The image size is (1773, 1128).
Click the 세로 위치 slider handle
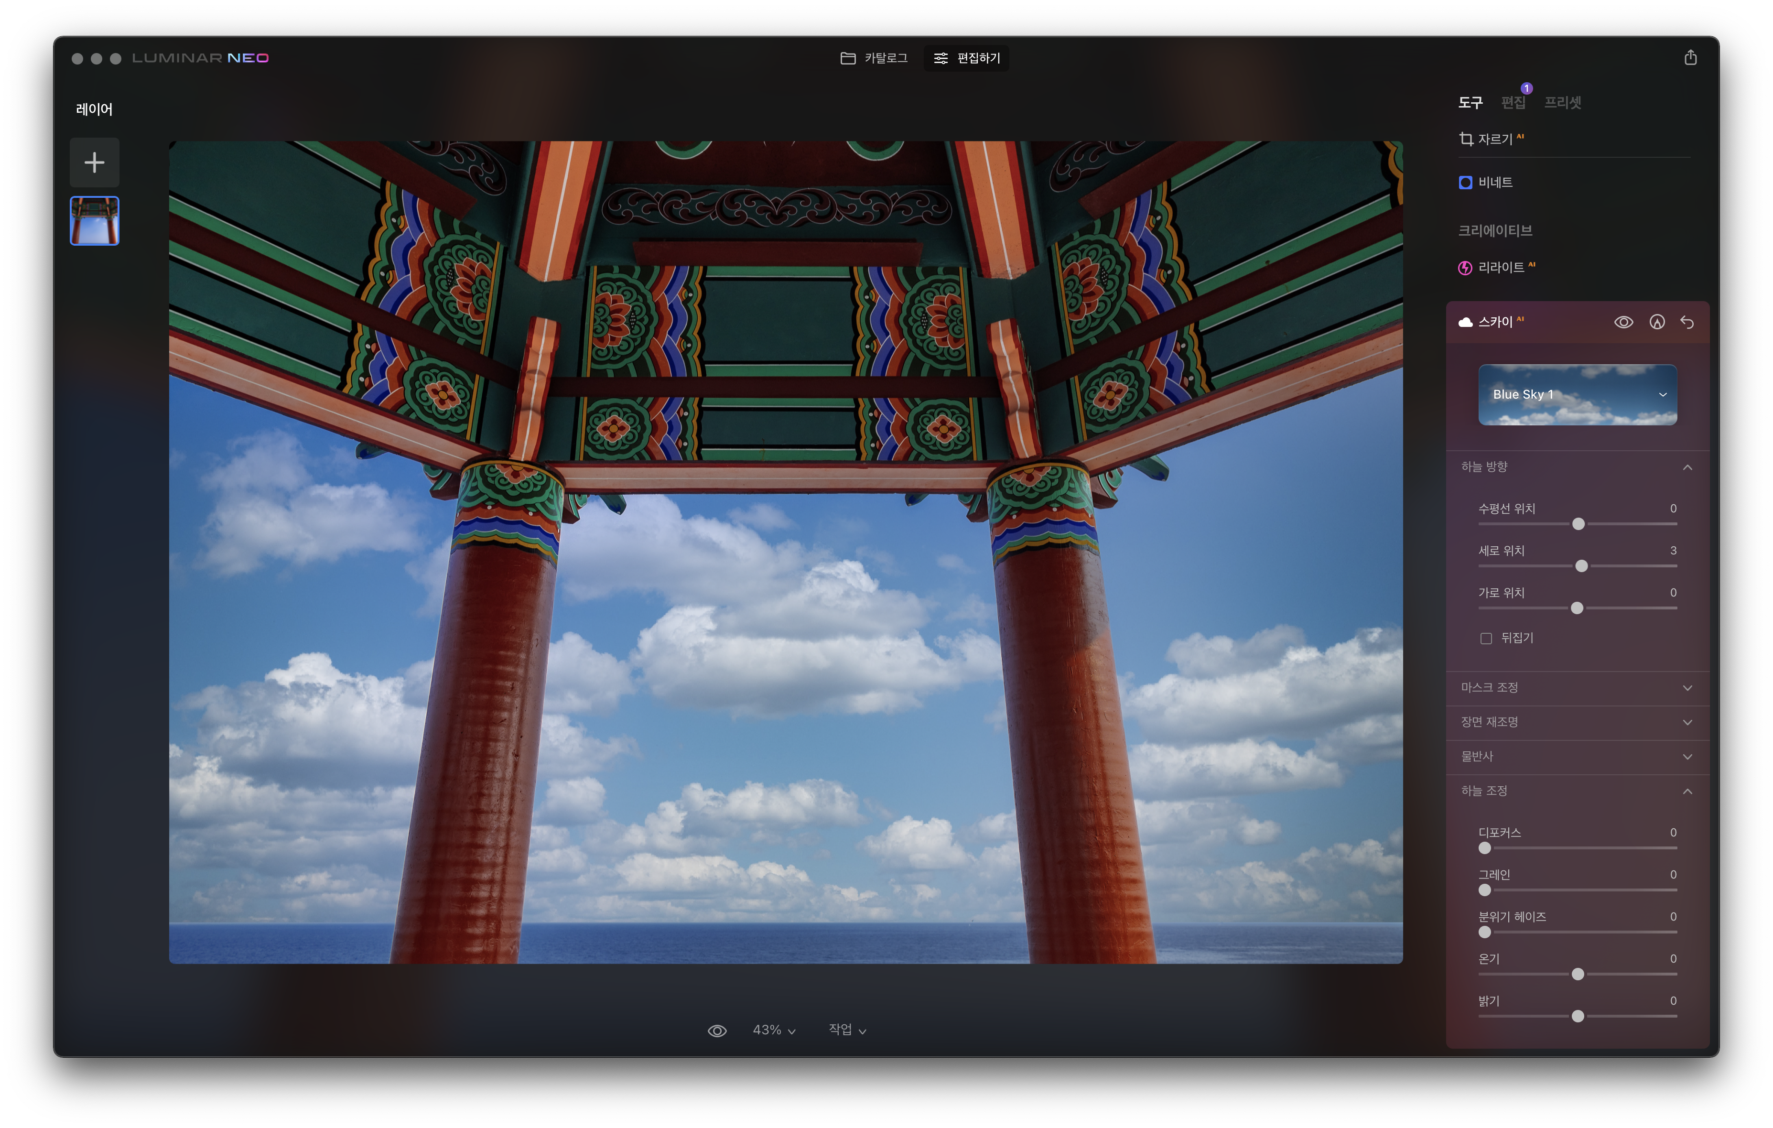(x=1581, y=566)
